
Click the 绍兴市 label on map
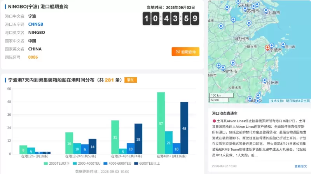coord(252,47)
